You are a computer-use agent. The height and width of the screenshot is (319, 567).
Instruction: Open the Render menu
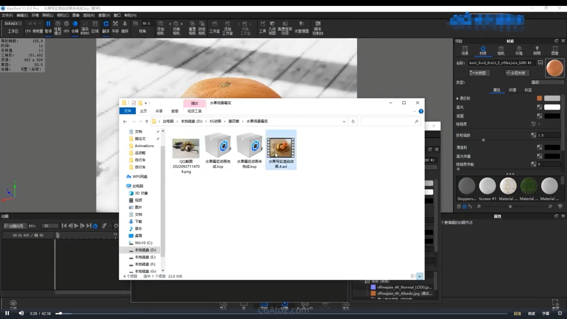click(89, 15)
